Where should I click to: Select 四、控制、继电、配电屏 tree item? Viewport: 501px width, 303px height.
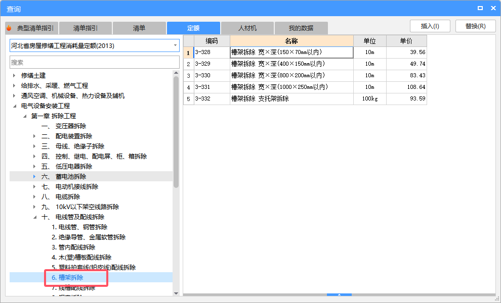tap(94, 156)
